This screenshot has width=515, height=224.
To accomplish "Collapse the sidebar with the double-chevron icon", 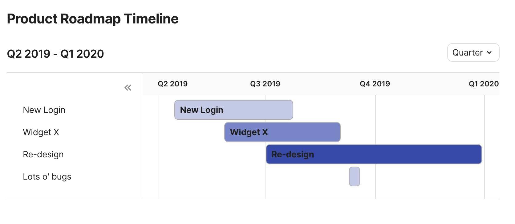I will tap(128, 88).
